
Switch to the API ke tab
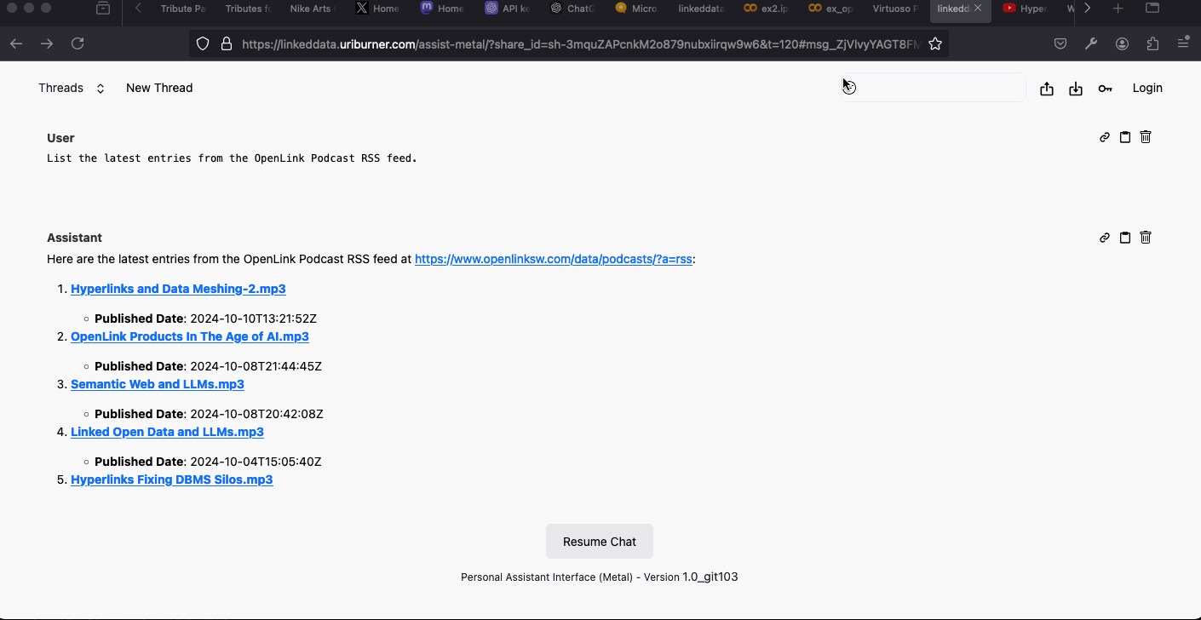[507, 9]
